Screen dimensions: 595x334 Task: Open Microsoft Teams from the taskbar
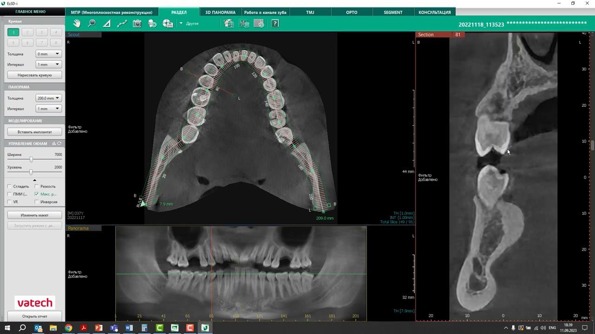pos(114,328)
